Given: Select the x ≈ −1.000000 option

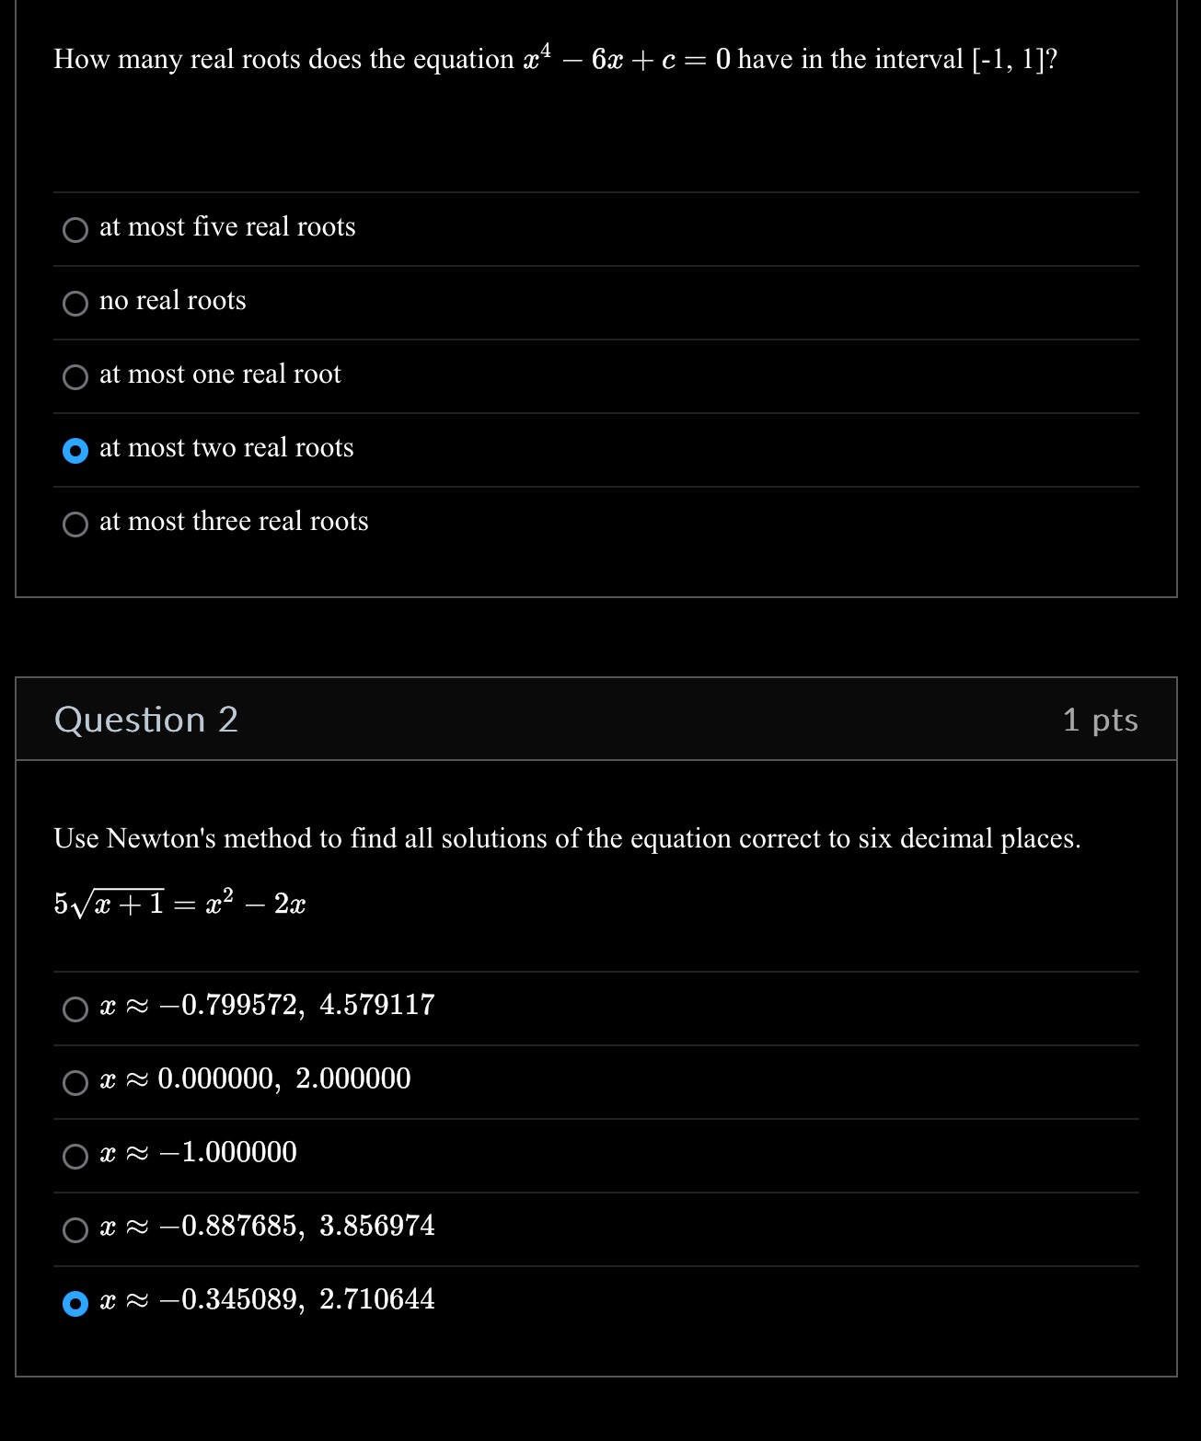Looking at the screenshot, I should pyautogui.click(x=75, y=1157).
